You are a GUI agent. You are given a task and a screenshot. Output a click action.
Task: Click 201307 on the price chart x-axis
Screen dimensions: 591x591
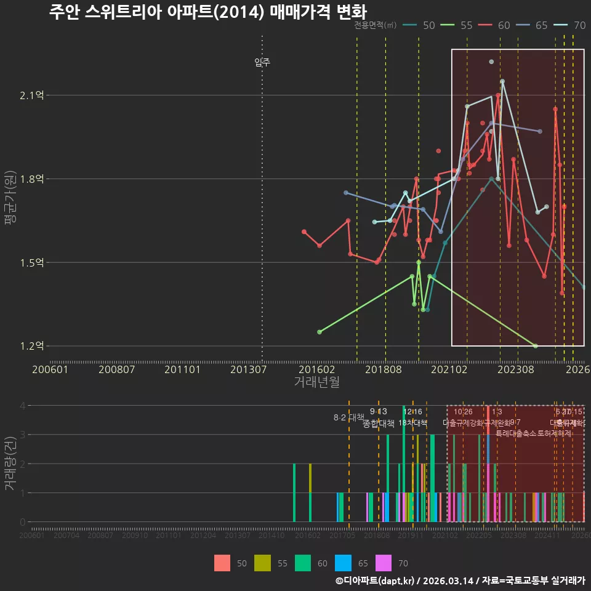click(248, 369)
